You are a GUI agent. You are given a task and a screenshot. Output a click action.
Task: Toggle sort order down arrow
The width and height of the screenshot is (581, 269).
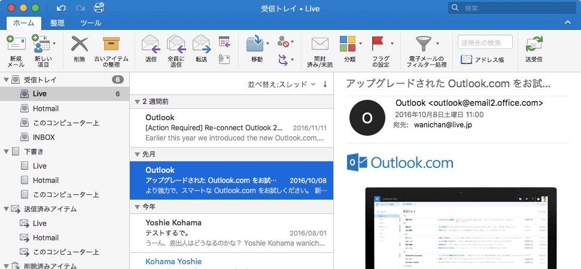(x=325, y=84)
